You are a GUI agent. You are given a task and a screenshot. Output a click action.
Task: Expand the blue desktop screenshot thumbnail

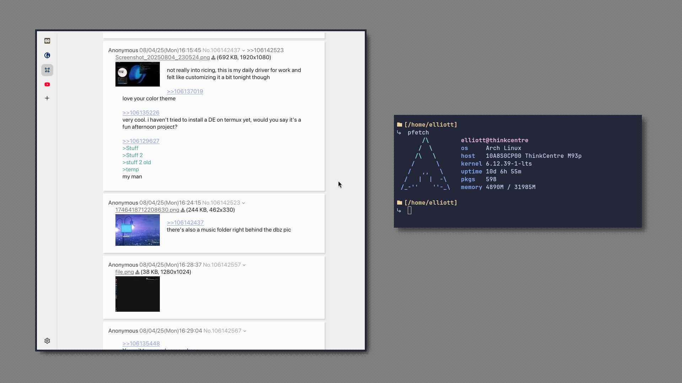click(x=137, y=74)
